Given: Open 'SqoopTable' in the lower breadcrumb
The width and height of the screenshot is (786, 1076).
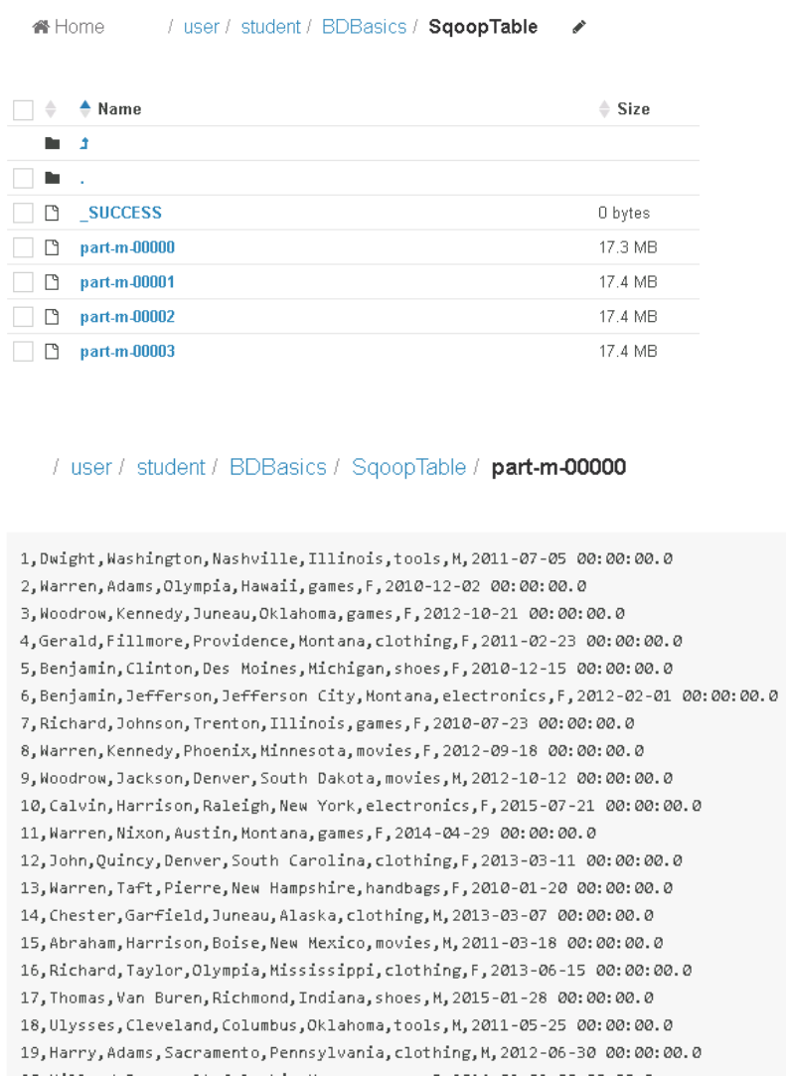Looking at the screenshot, I should pyautogui.click(x=408, y=467).
